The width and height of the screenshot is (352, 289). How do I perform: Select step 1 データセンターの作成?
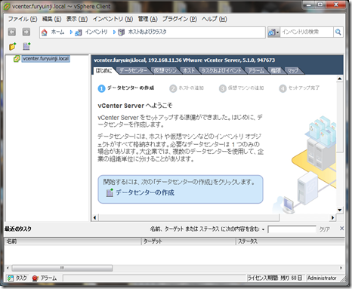coord(126,88)
